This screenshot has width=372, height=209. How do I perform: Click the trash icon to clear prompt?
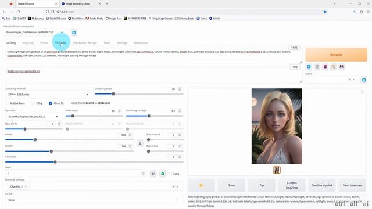coord(317,67)
